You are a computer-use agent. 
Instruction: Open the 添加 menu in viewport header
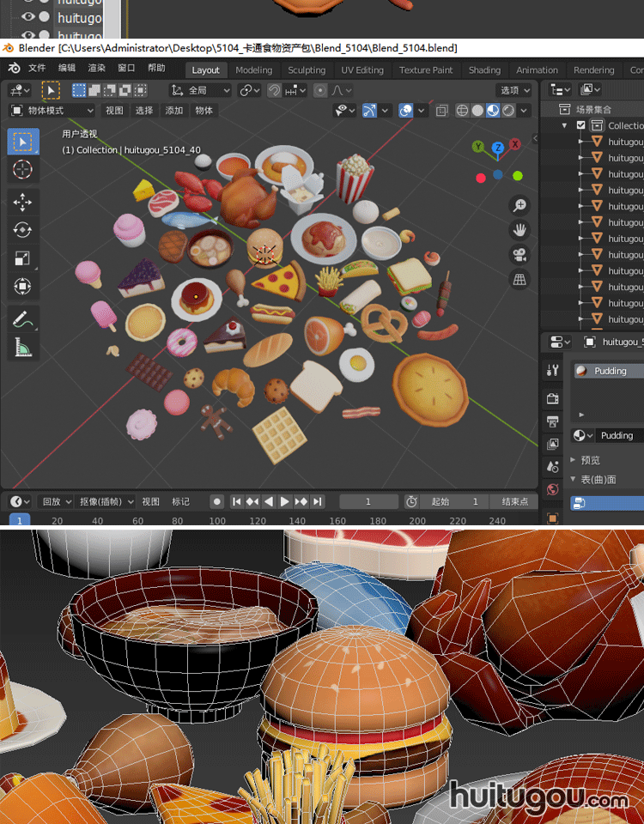(174, 110)
